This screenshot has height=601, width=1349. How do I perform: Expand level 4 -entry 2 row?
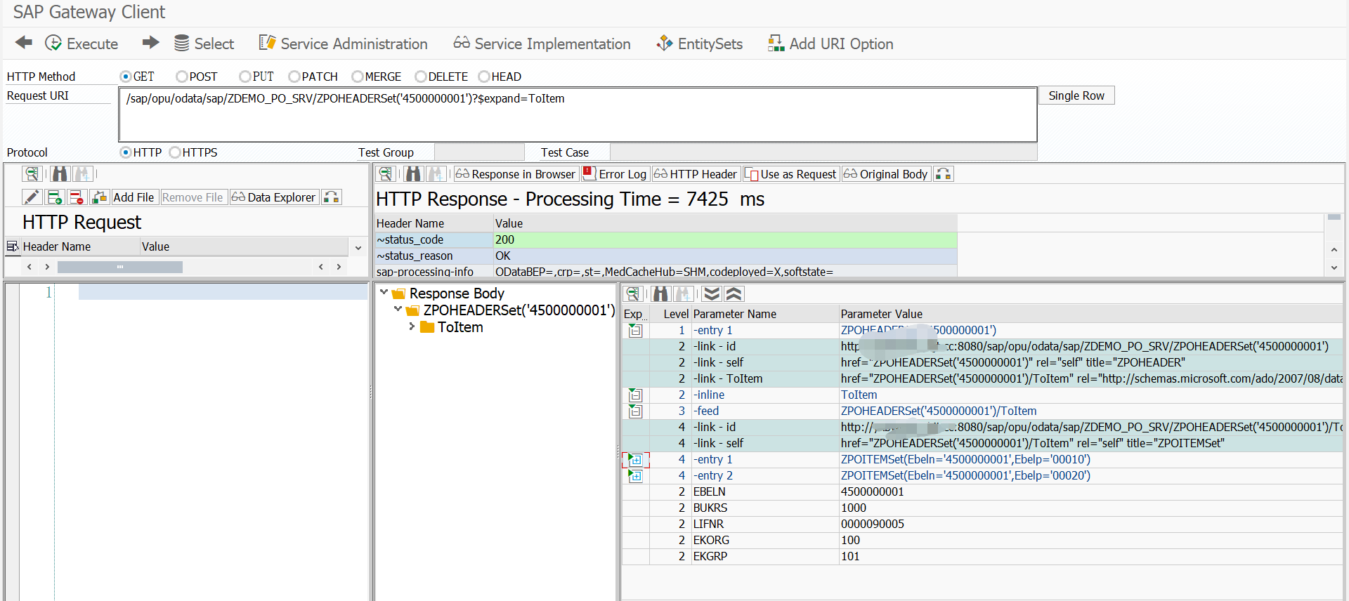pos(635,475)
